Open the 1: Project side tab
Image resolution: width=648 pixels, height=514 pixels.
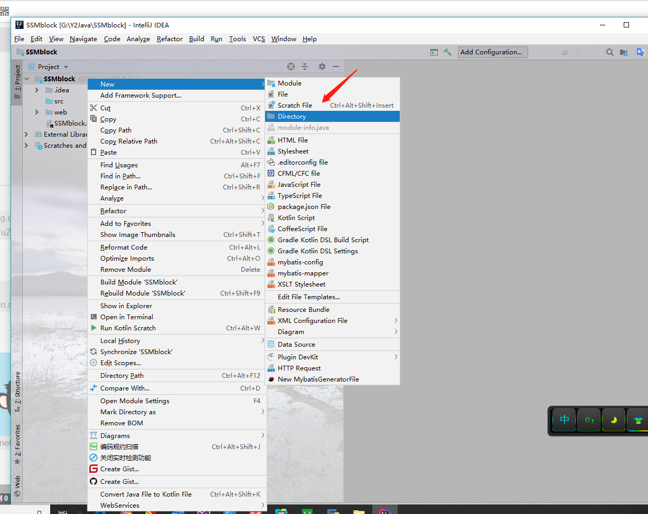(x=17, y=81)
